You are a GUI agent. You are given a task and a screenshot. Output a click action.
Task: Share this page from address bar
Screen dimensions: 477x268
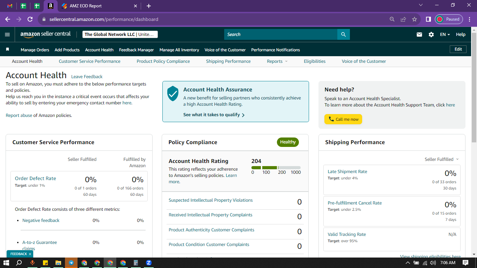(x=403, y=19)
